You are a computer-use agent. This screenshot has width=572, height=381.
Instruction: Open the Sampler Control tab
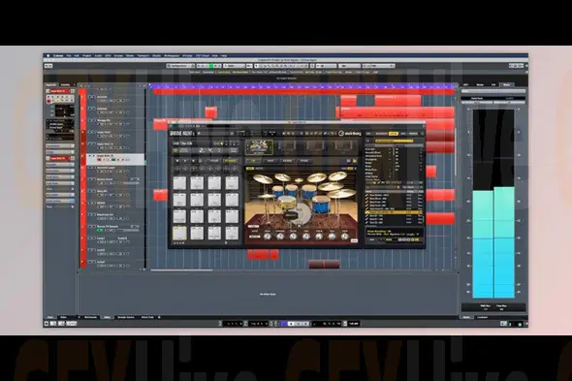126,317
